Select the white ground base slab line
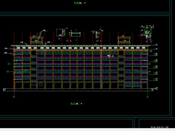Viewport: 175px width, 131px height. click(78, 90)
